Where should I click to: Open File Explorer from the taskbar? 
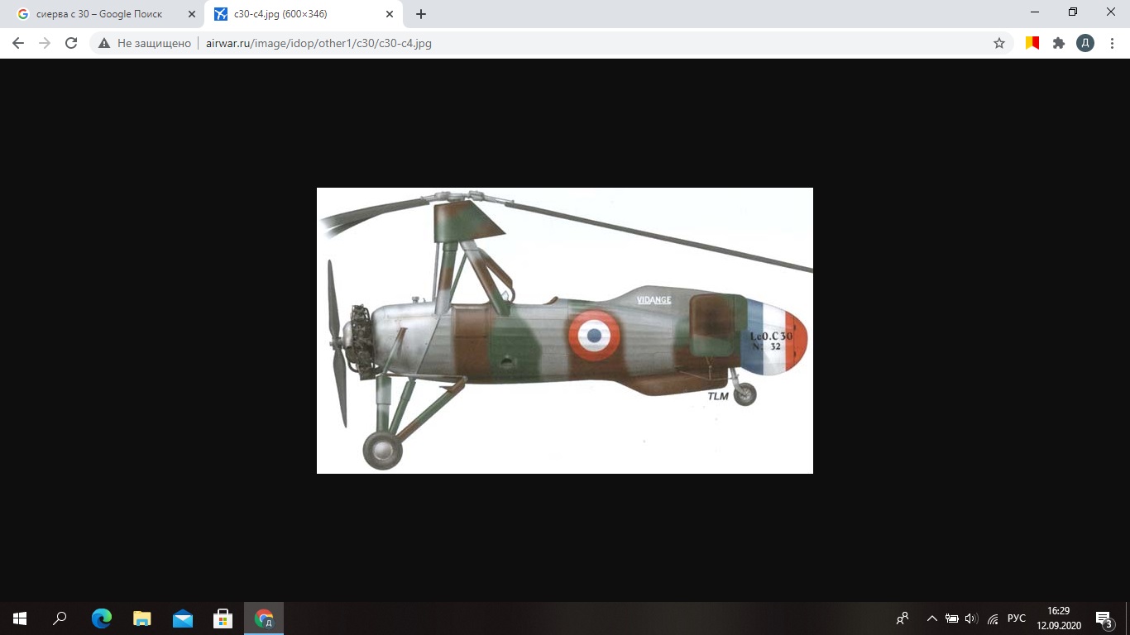coord(142,618)
